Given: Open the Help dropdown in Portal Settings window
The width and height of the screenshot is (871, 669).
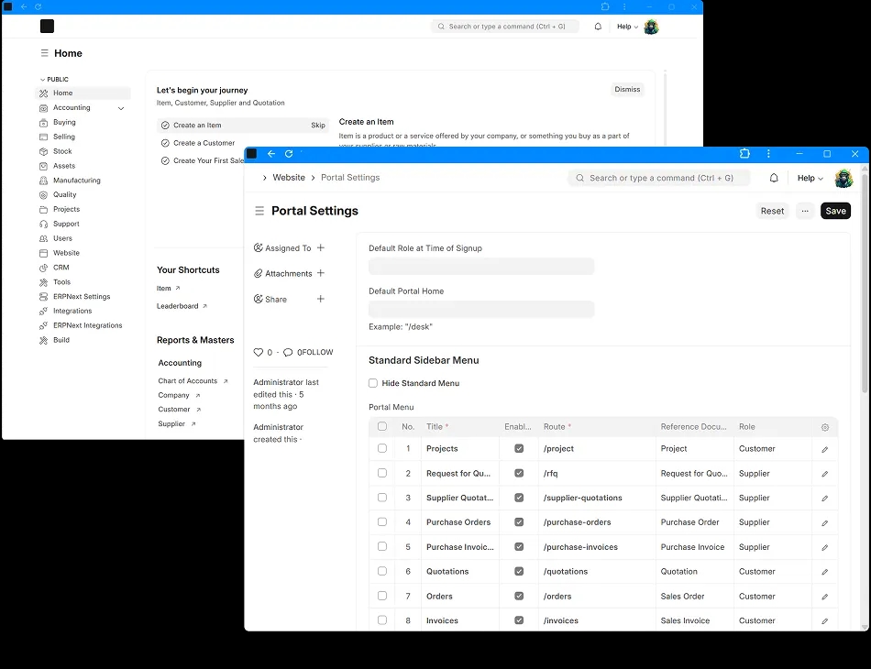Looking at the screenshot, I should (810, 178).
